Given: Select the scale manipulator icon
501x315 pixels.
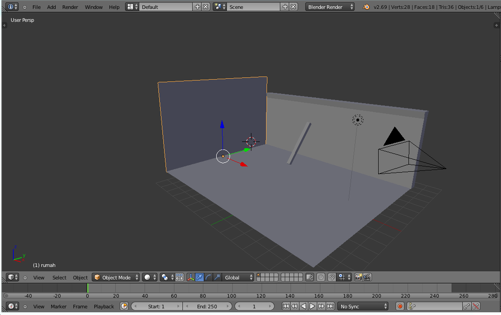Looking at the screenshot, I should point(217,277).
